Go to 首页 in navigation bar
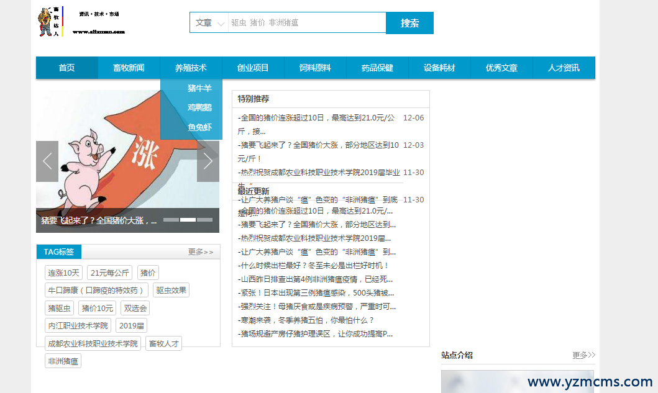This screenshot has width=658, height=393. [x=66, y=68]
